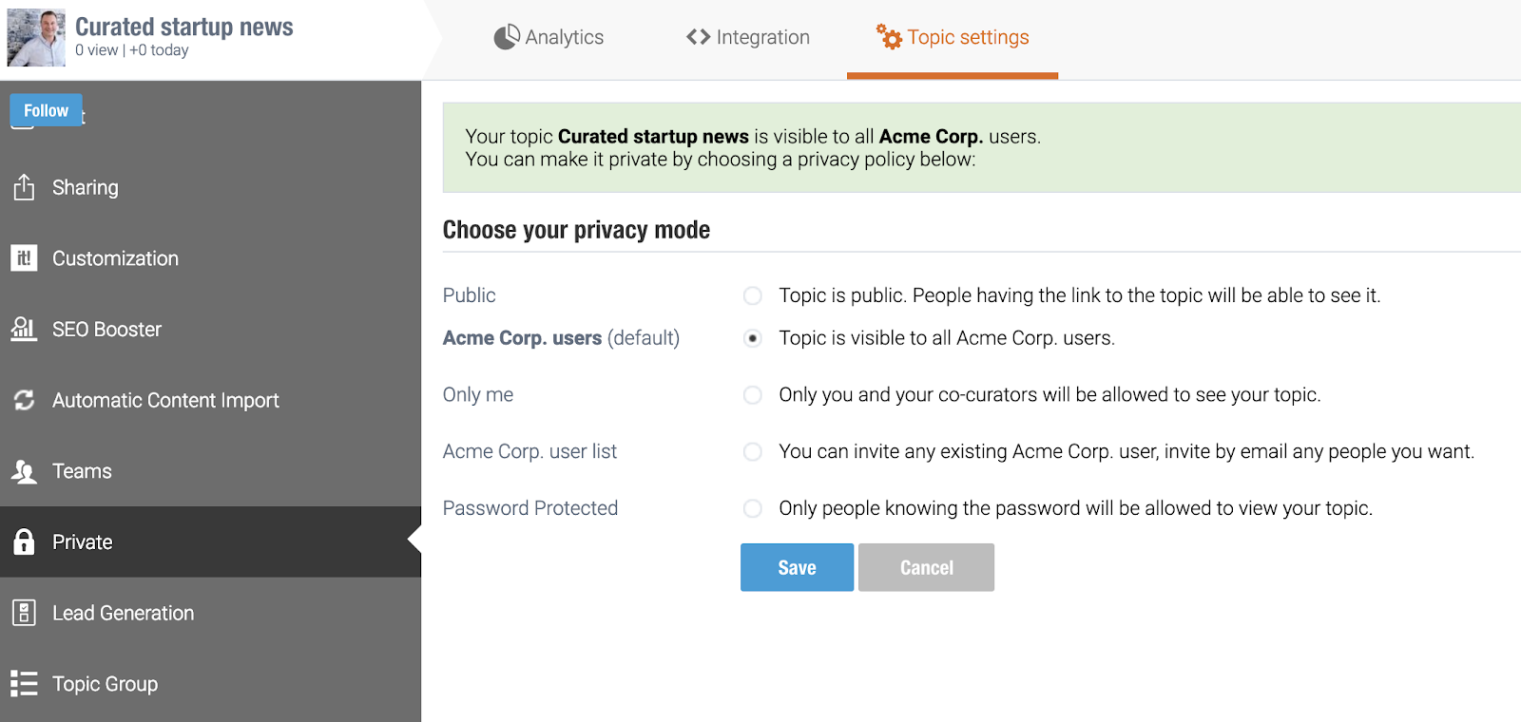1521x722 pixels.
Task: Click the Automatic Content Import refresh icon
Action: point(24,400)
